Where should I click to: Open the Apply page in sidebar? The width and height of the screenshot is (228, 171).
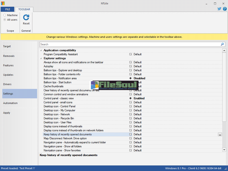7,113
